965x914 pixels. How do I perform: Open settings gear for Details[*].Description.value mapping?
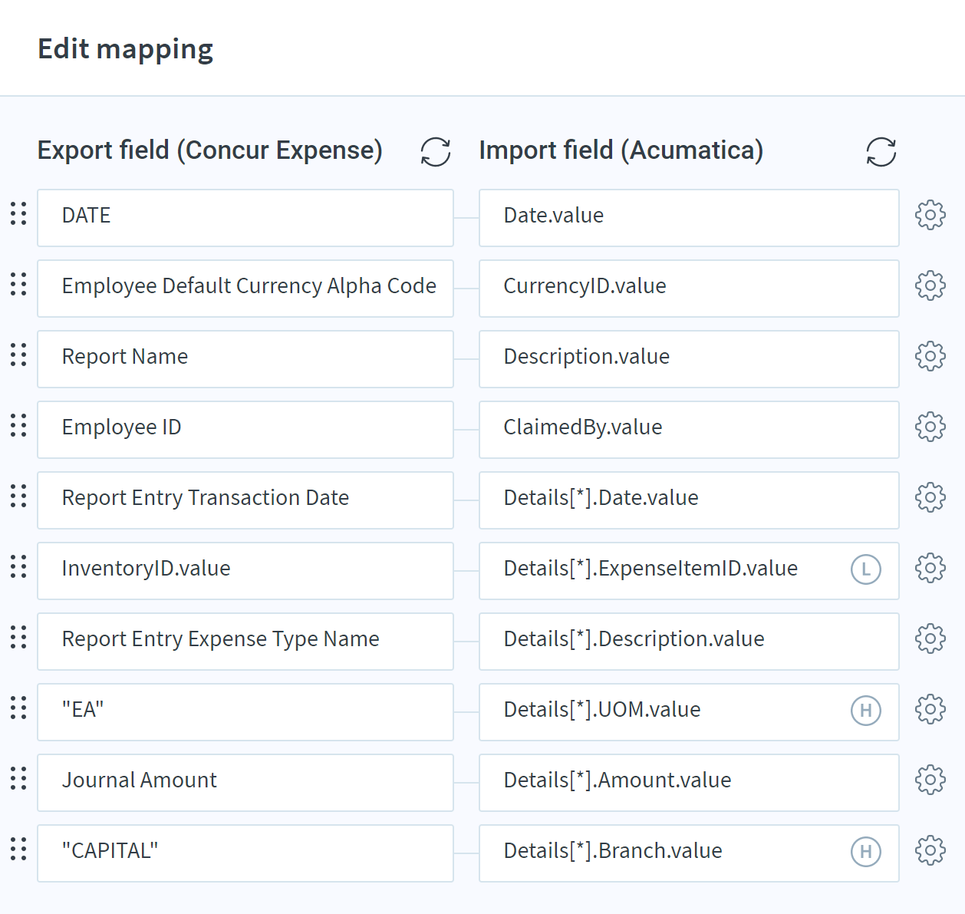click(930, 639)
